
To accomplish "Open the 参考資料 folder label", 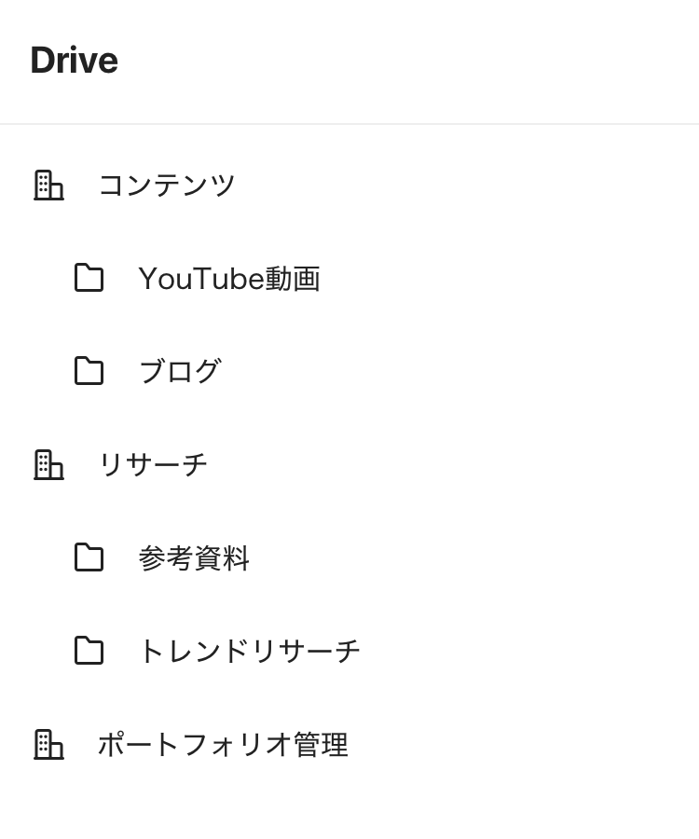I will point(194,557).
